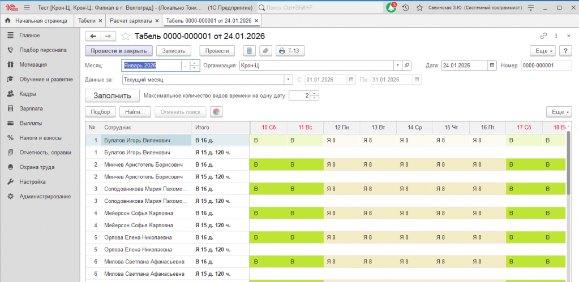Click Булатов row cell under 12 Пн
The width and height of the screenshot is (579, 282).
(x=341, y=140)
